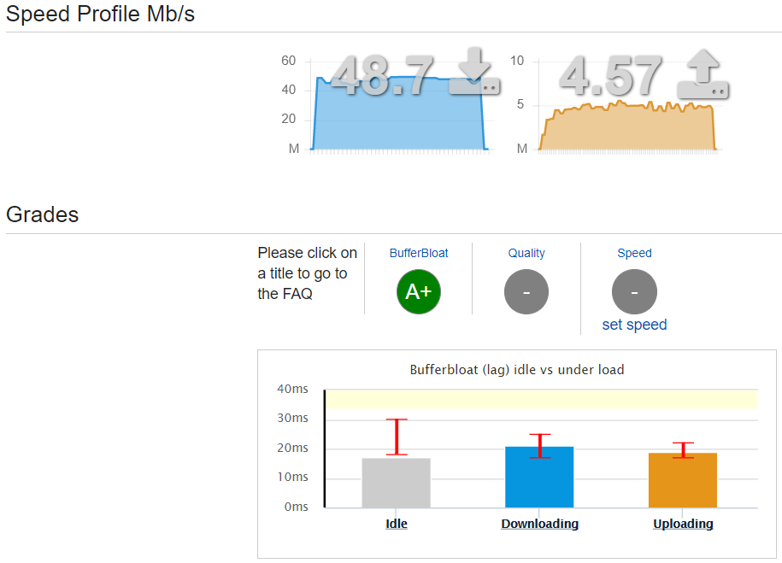782x563 pixels.
Task: Open the Speed FAQ title
Action: click(x=634, y=253)
